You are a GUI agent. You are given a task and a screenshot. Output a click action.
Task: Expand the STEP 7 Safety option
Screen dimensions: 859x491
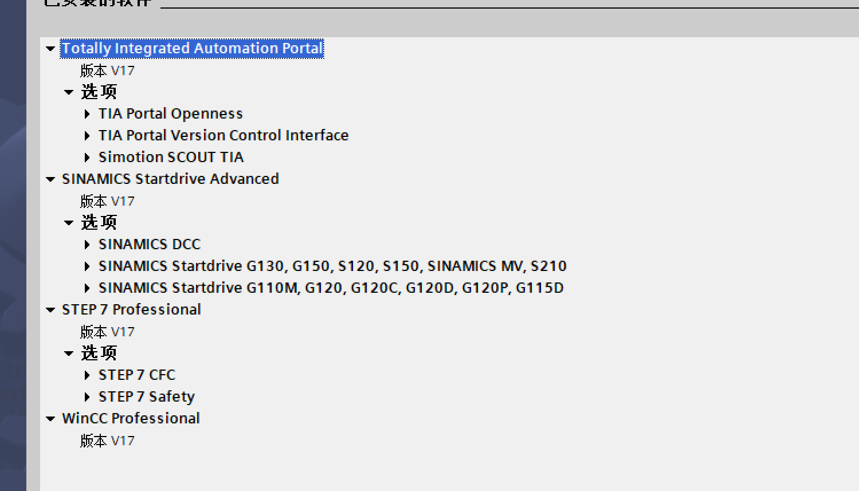[x=87, y=397]
